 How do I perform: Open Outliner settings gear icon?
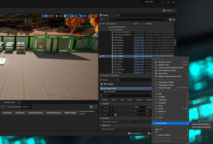click(174, 20)
